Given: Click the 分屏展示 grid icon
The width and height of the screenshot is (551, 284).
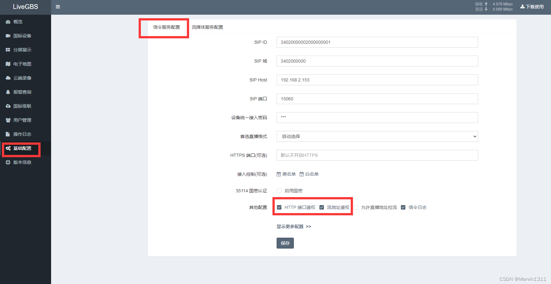Looking at the screenshot, I should [x=8, y=50].
